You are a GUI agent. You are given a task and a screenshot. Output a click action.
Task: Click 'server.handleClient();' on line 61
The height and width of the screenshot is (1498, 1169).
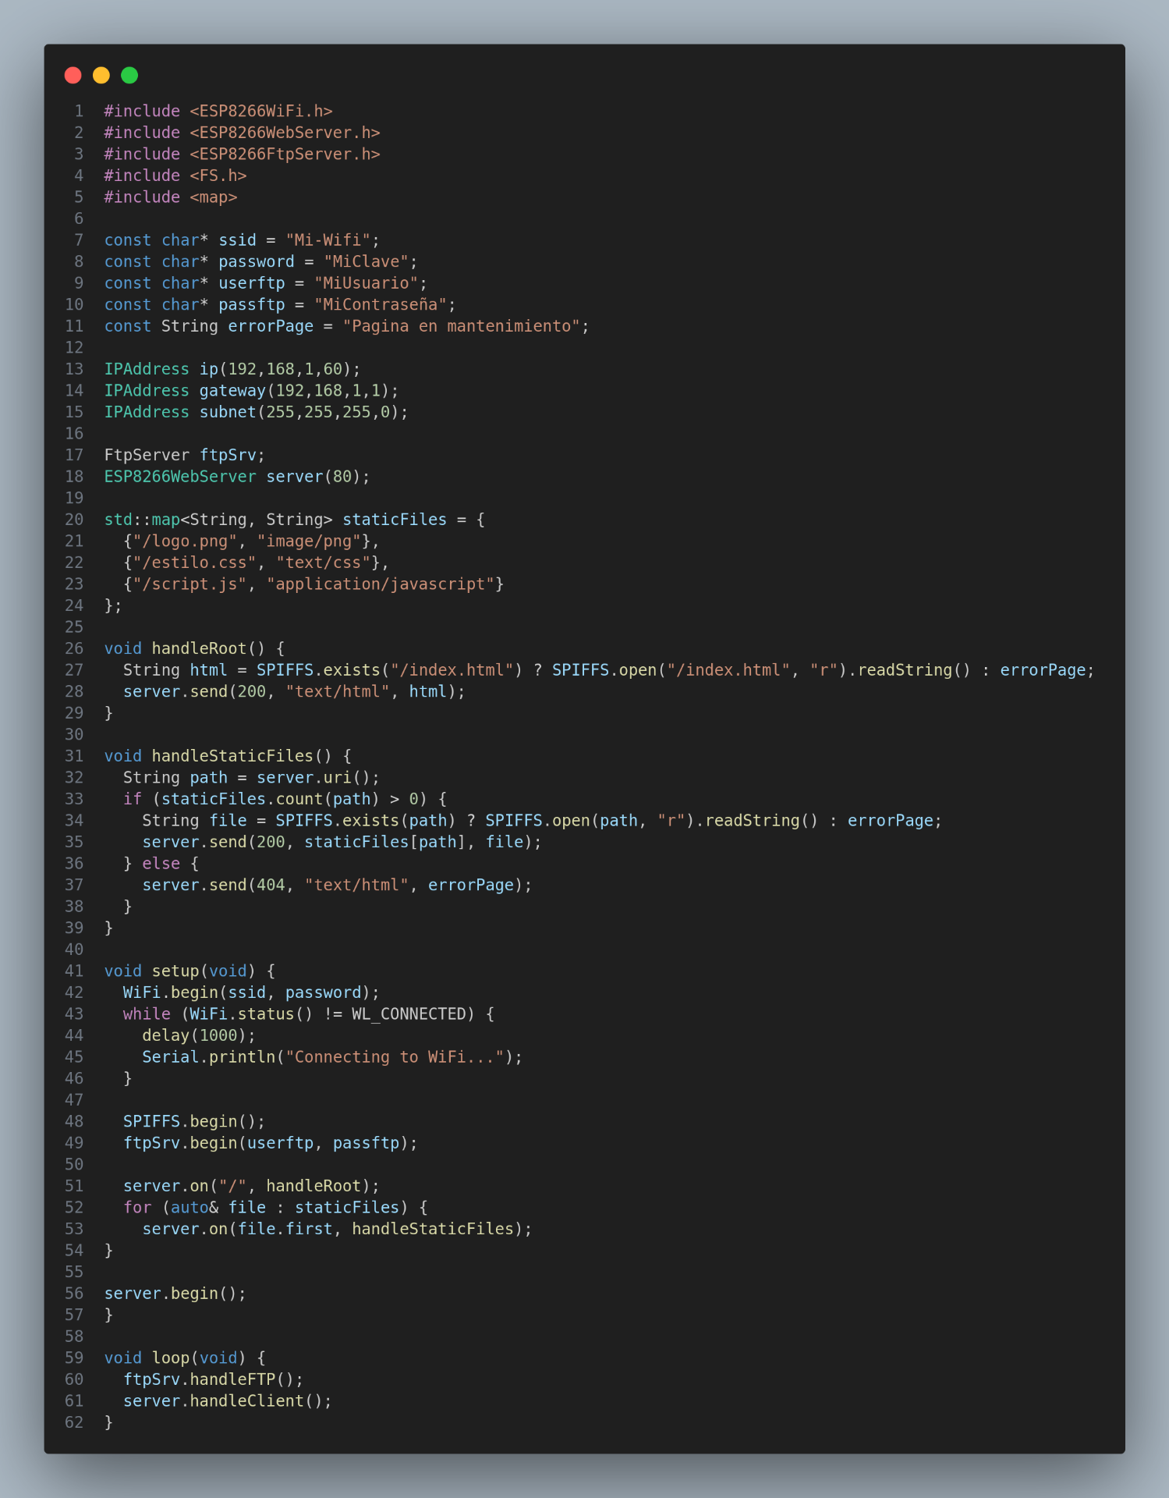pyautogui.click(x=228, y=1400)
